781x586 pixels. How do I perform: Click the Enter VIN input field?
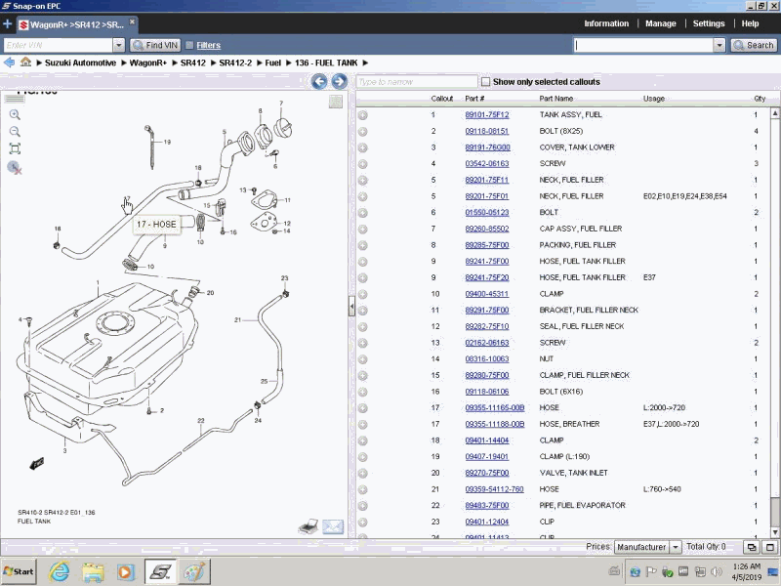point(58,45)
